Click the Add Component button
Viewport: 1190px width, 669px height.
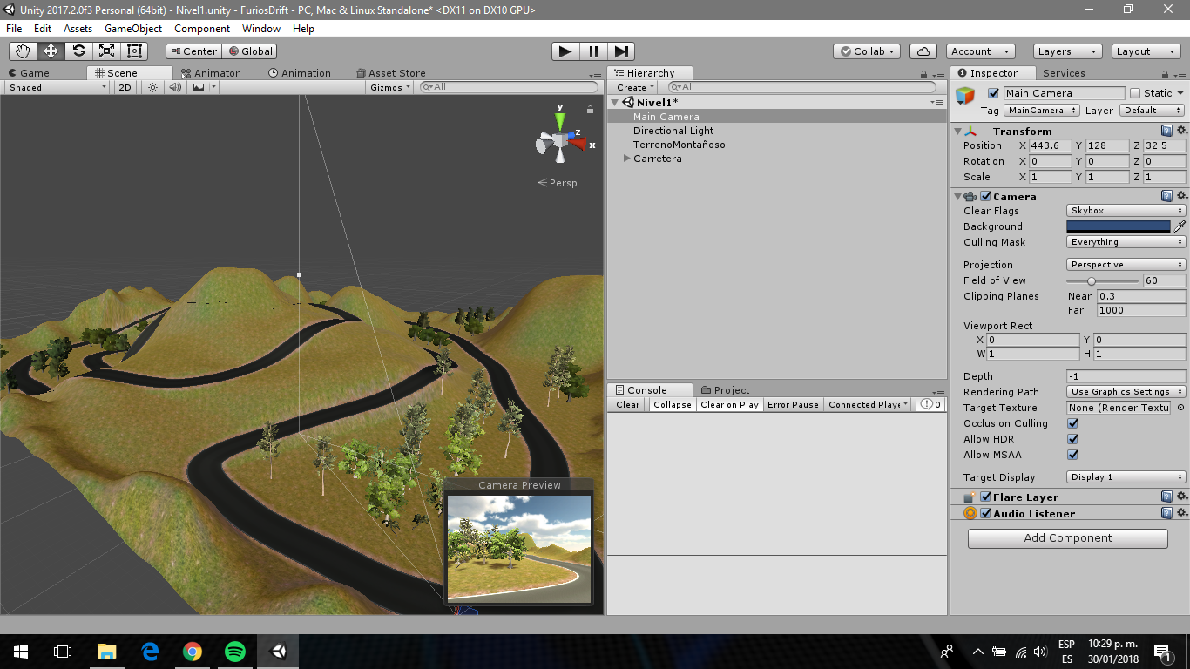1067,538
